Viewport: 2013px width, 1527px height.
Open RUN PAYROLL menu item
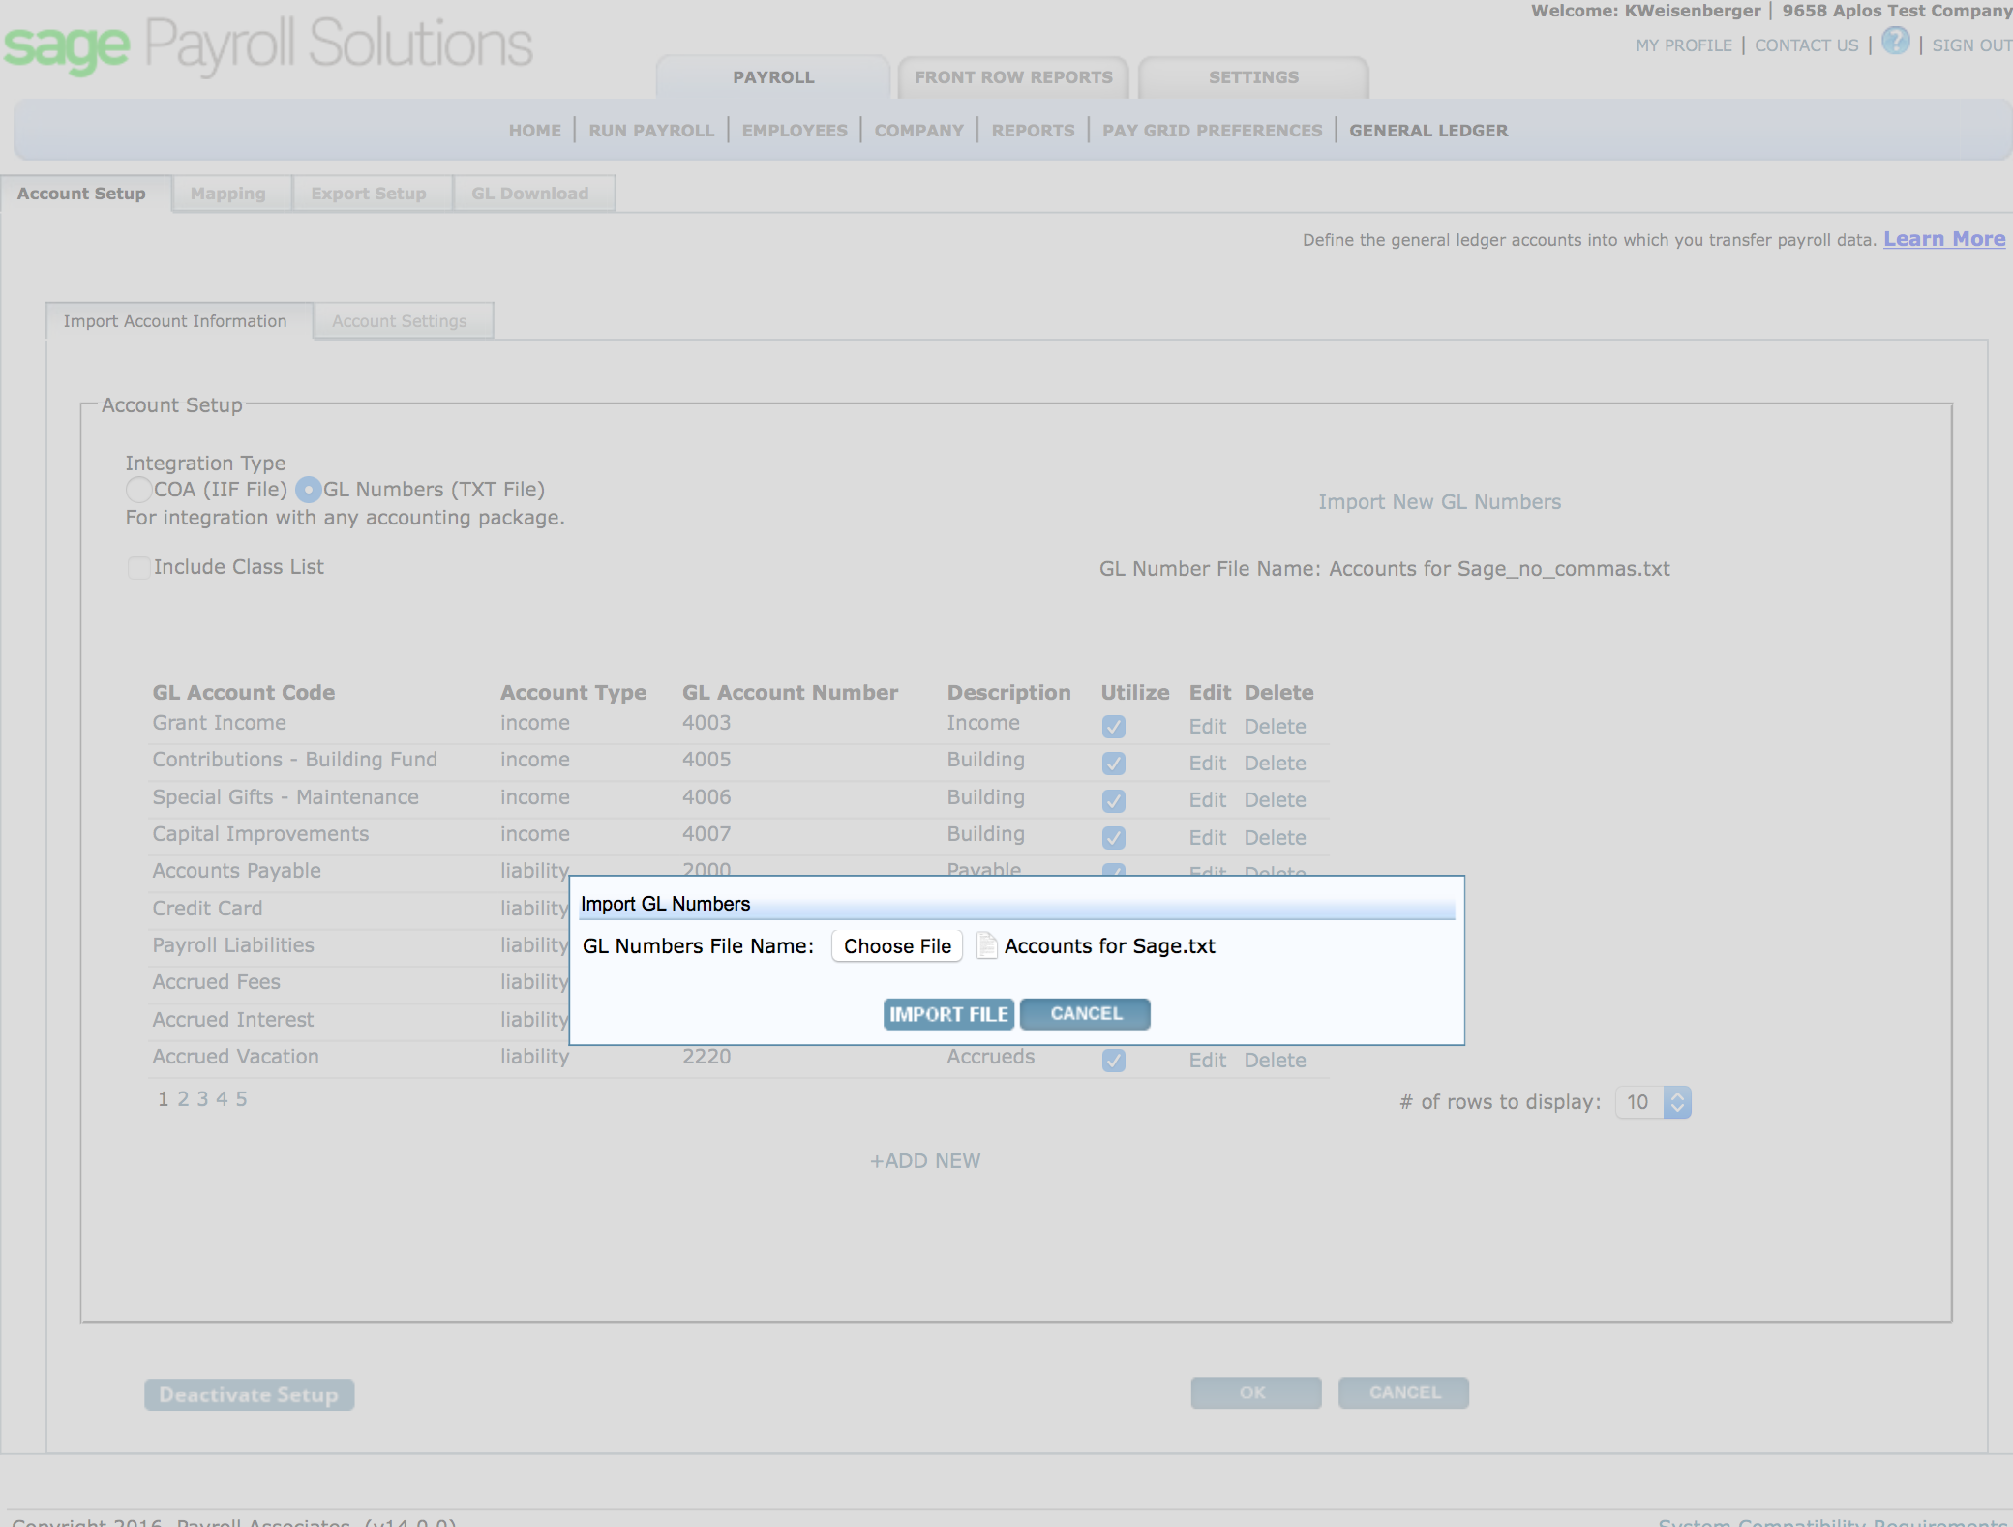651,131
